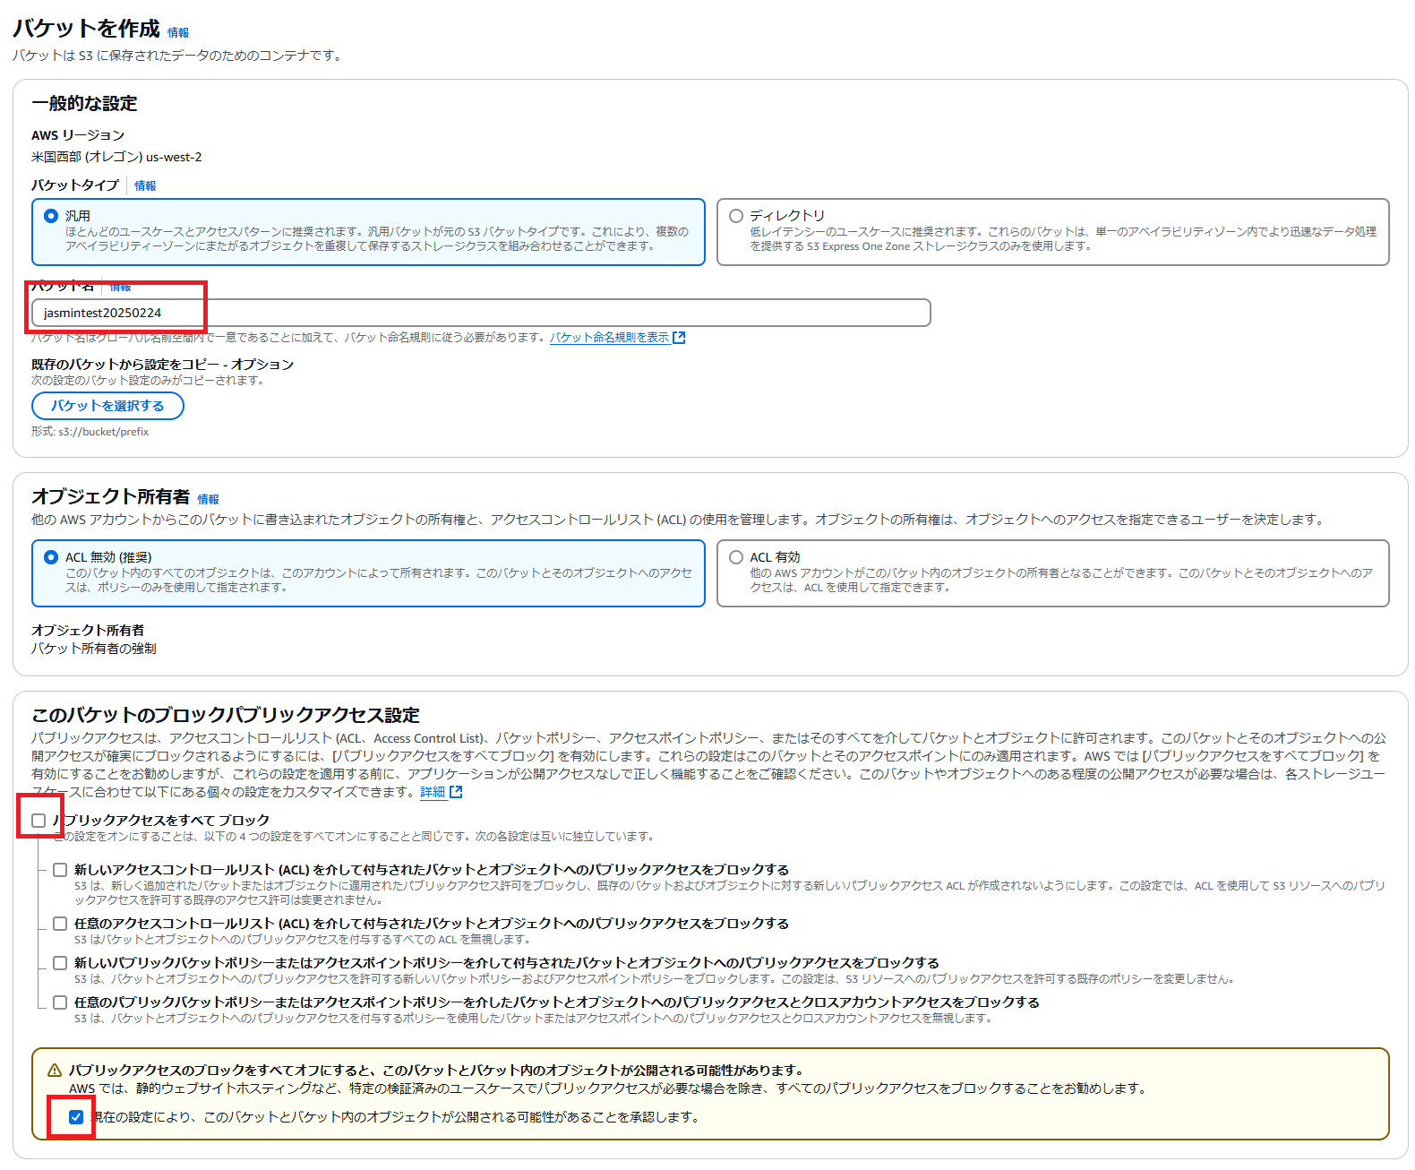Click 情報 link next to バケットタイプ
Viewport: 1415px width, 1170px height.
tap(145, 186)
